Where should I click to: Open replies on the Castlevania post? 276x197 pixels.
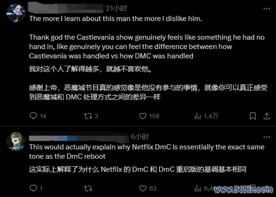pos(38,116)
